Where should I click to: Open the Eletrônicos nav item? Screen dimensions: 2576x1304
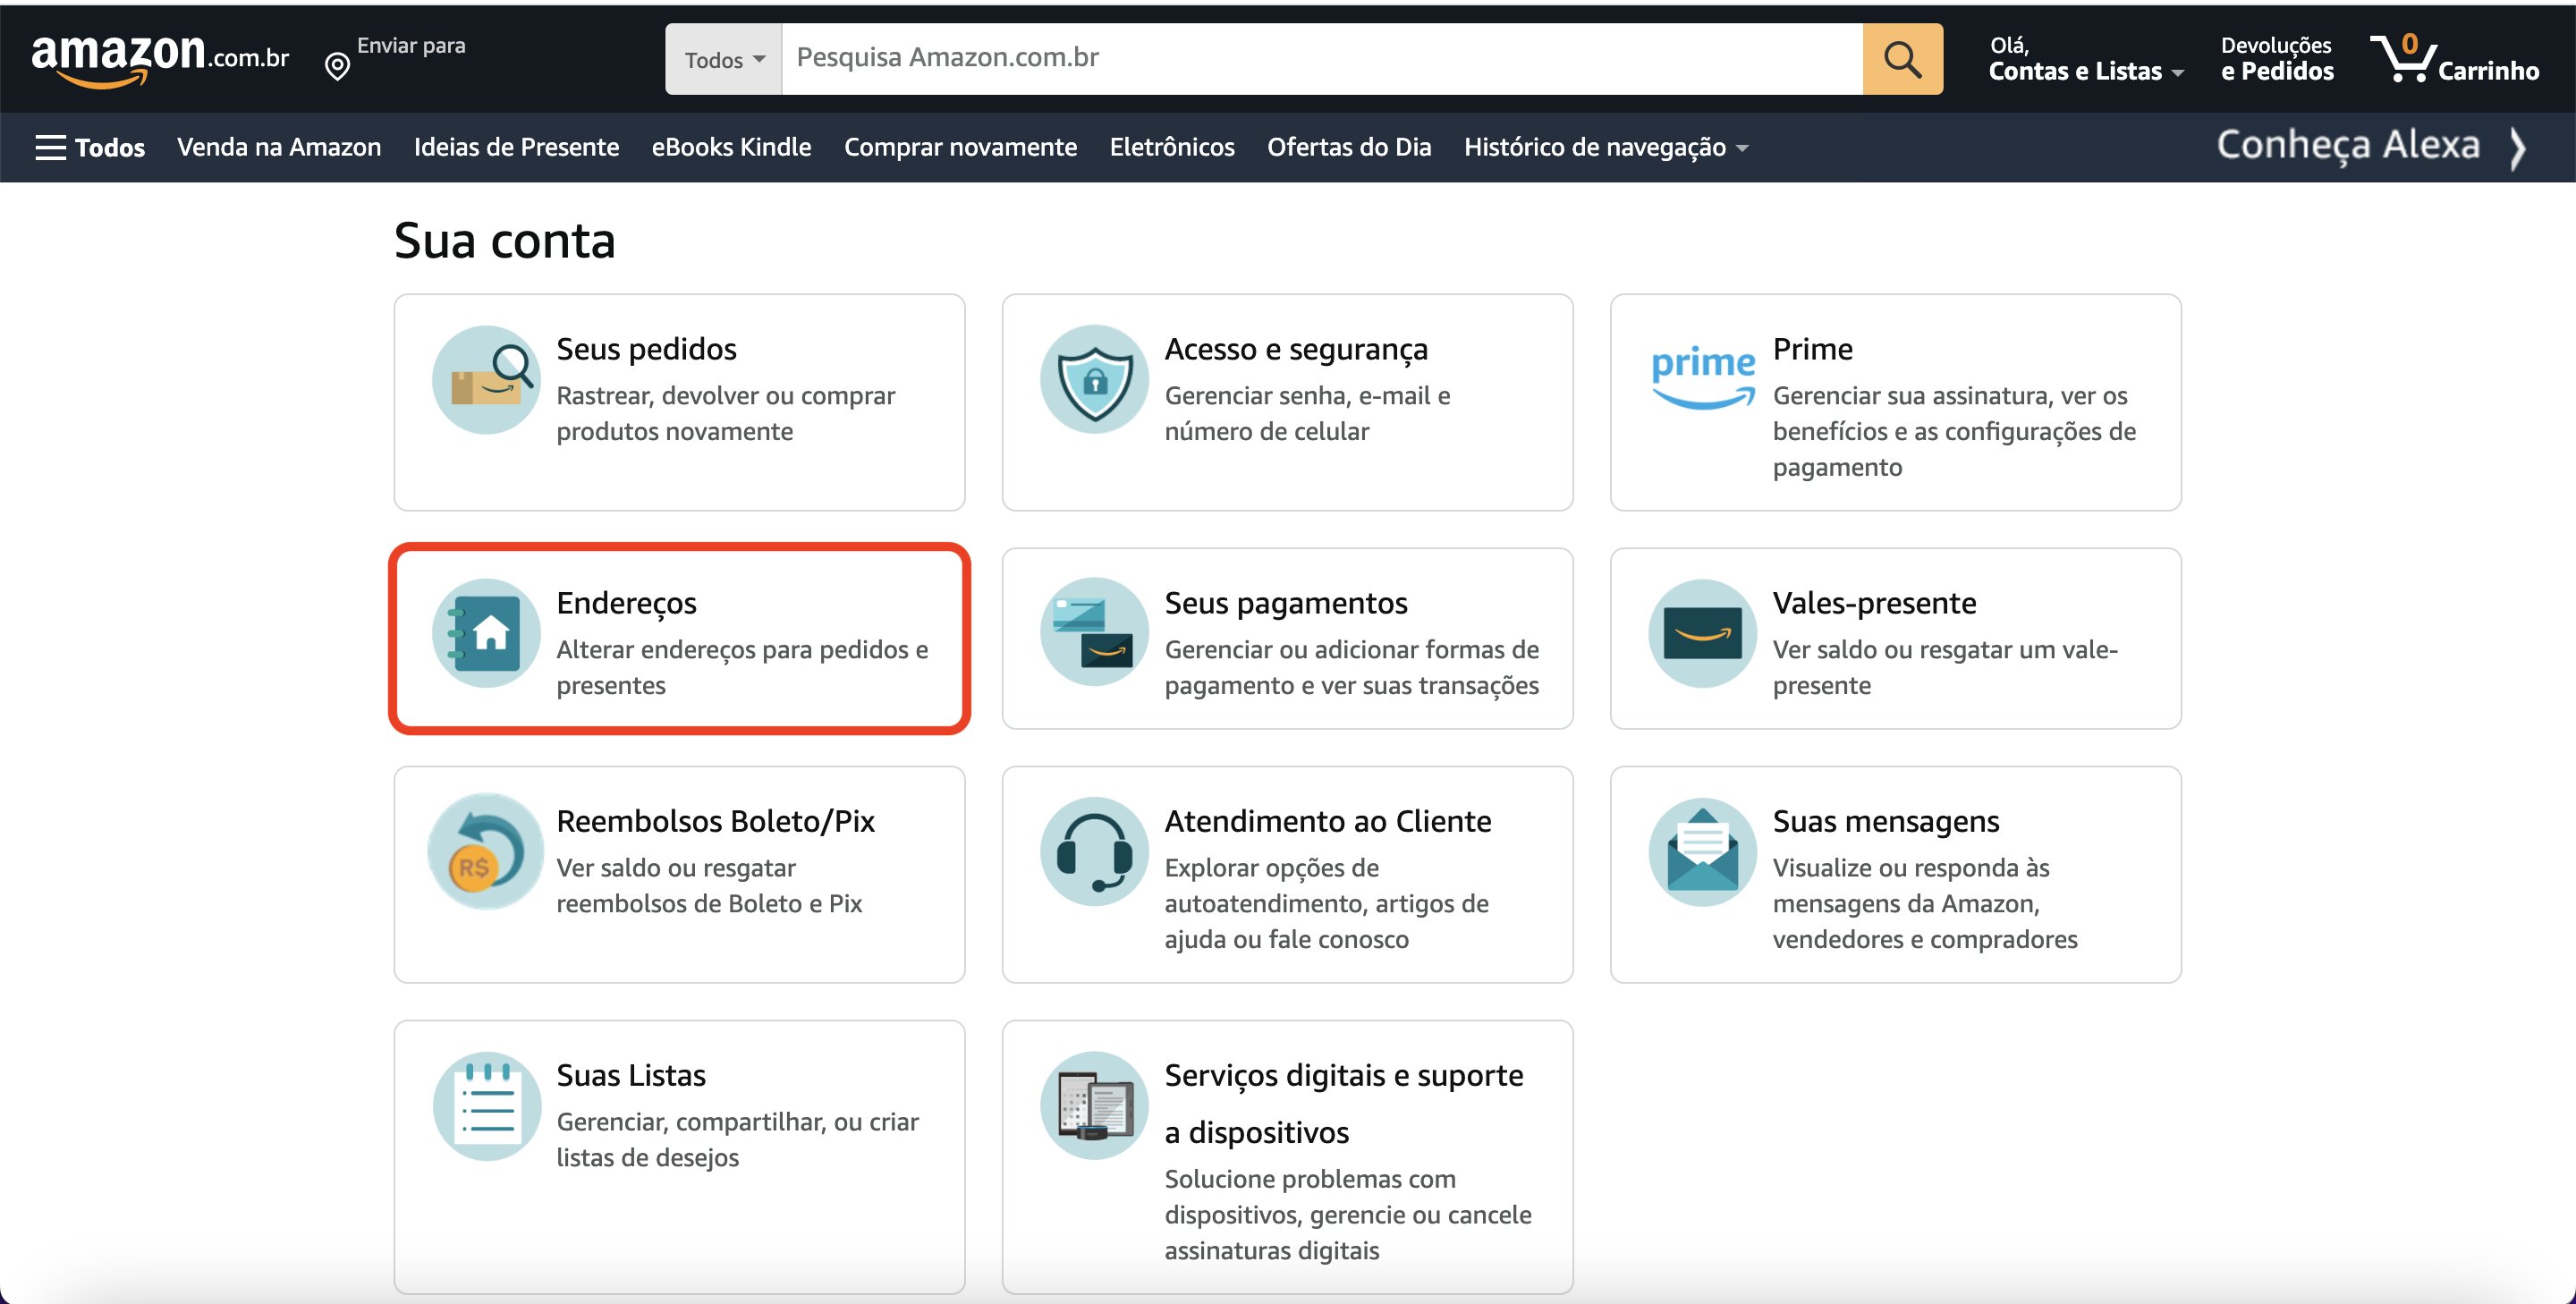tap(1172, 147)
